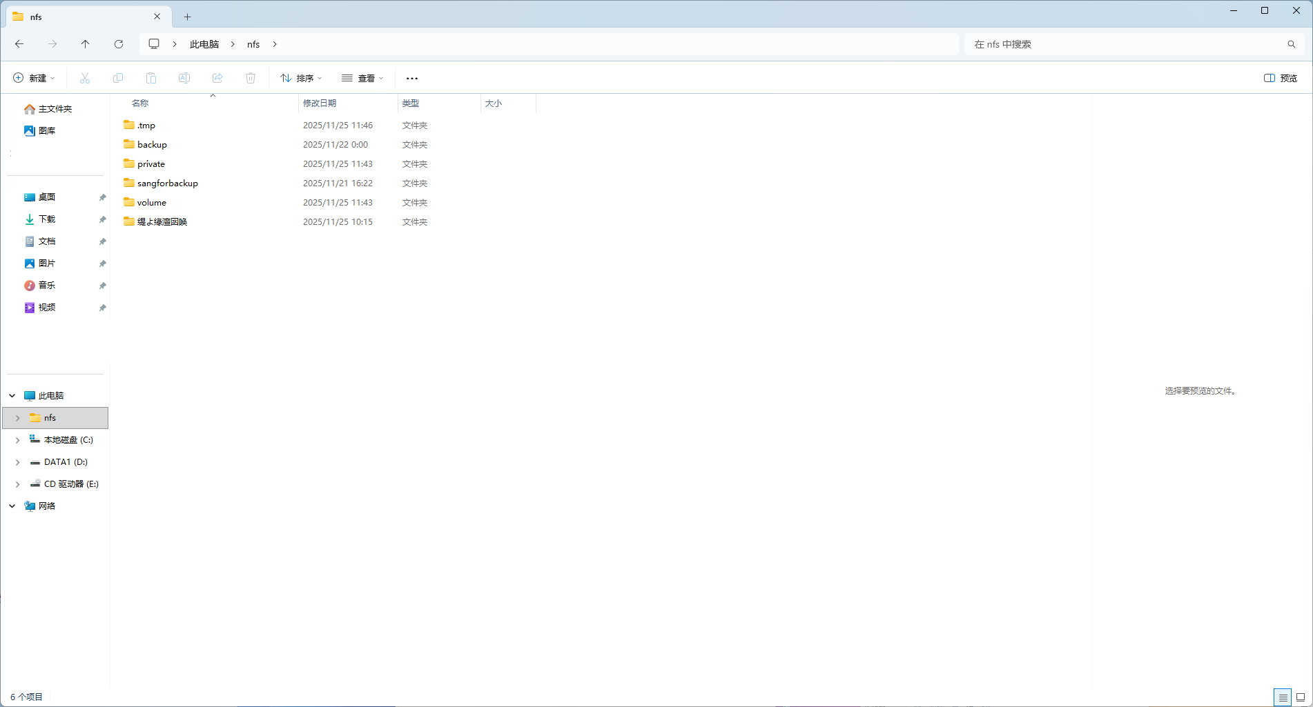The image size is (1313, 707).
Task: Expand chevron after nfs in address bar
Action: coord(275,44)
